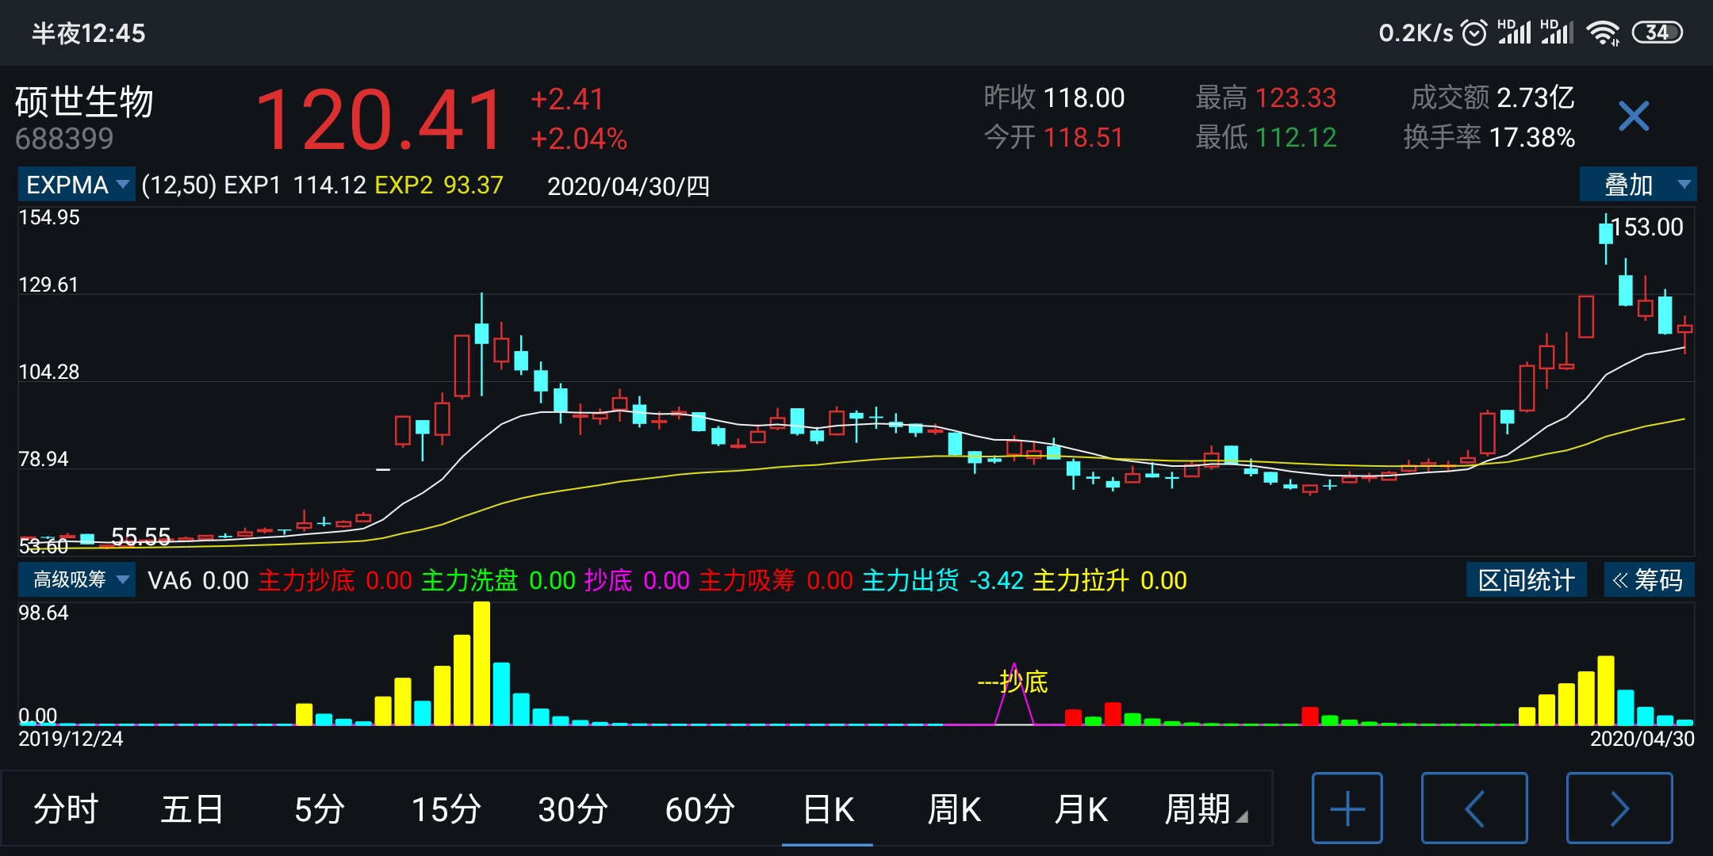Close the stock chart with X icon
The width and height of the screenshot is (1713, 856).
point(1634,117)
